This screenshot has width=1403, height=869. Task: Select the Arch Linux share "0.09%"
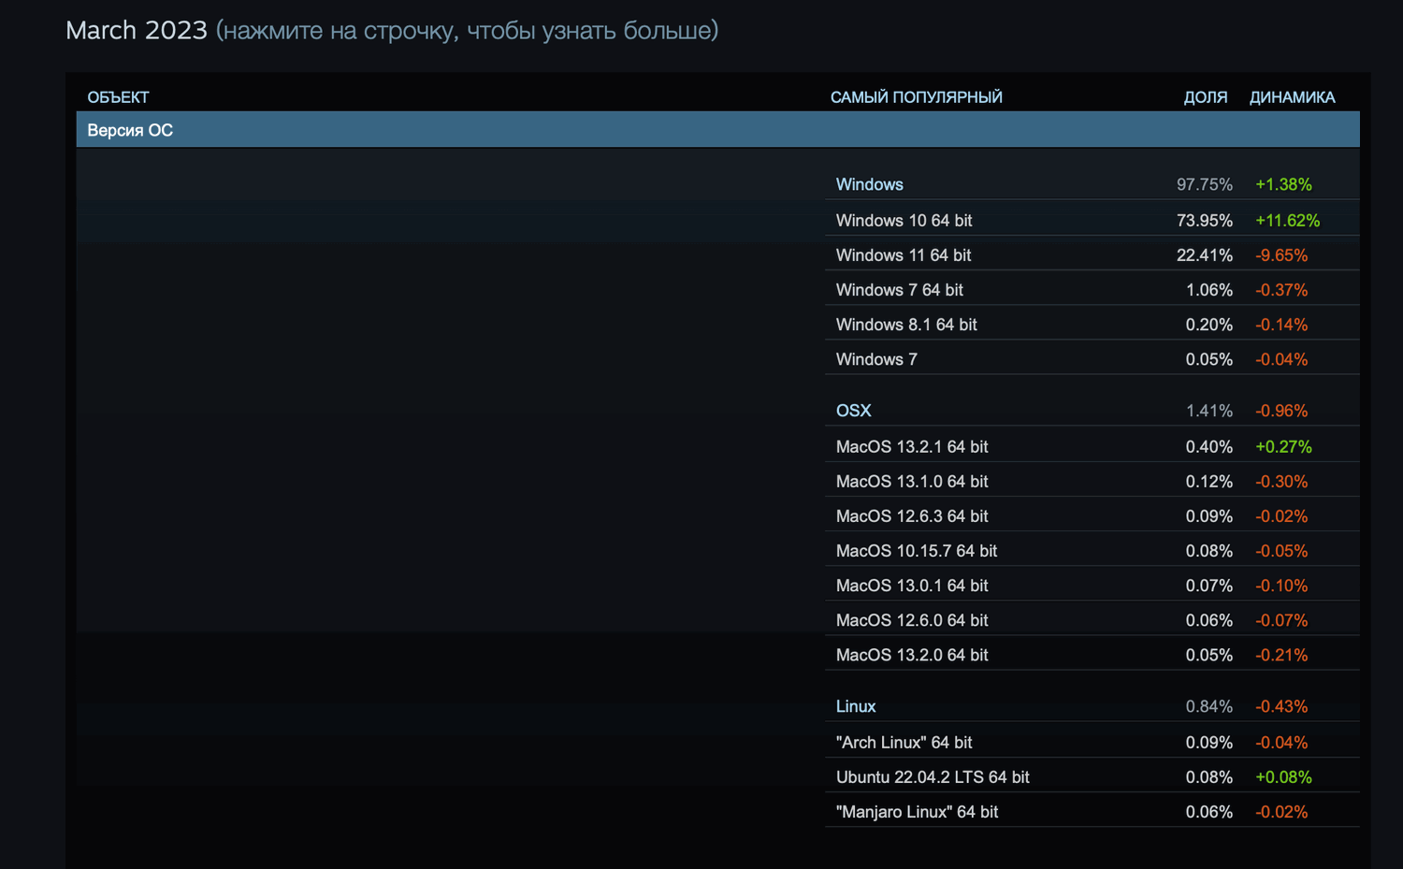pos(1209,743)
